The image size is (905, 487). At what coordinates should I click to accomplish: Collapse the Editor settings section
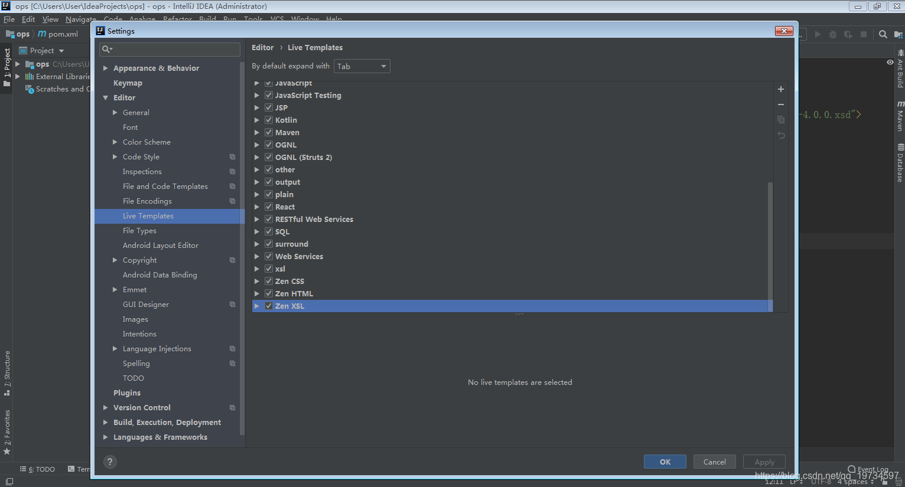[106, 98]
